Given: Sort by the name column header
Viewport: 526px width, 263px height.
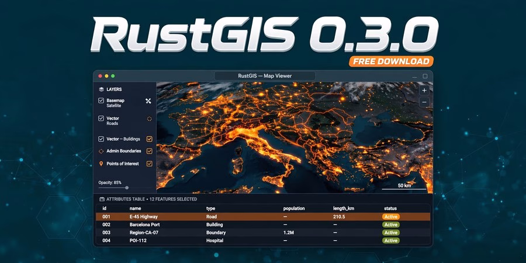Looking at the screenshot, I should 135,209.
